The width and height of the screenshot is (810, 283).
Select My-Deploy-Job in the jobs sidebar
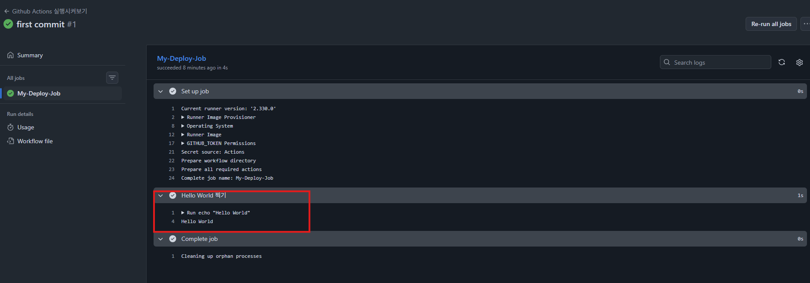39,93
